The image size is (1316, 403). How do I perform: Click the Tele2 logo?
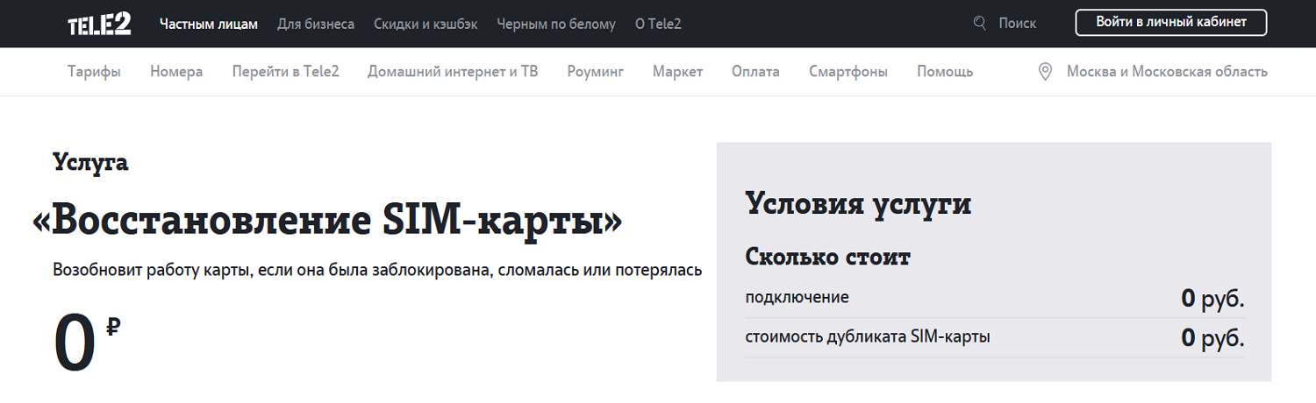coord(100,24)
